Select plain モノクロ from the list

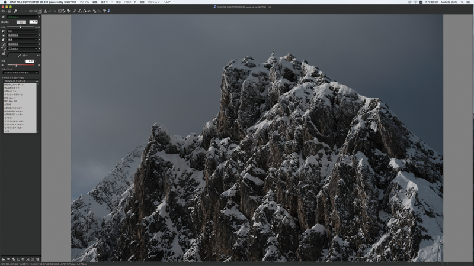tap(20, 118)
